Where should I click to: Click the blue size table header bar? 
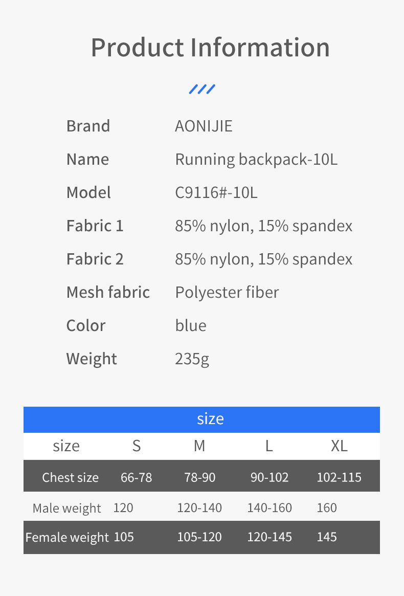[x=201, y=419]
